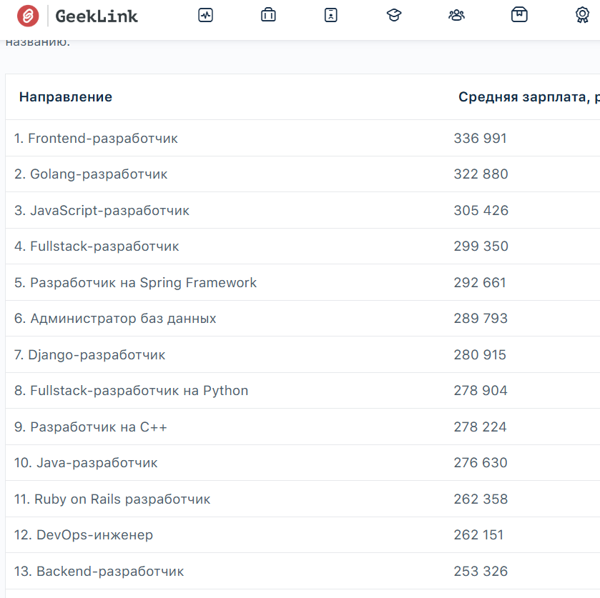The width and height of the screenshot is (600, 598).
Task: Select the Ruby on Rails разработчик row
Action: pyautogui.click(x=112, y=499)
